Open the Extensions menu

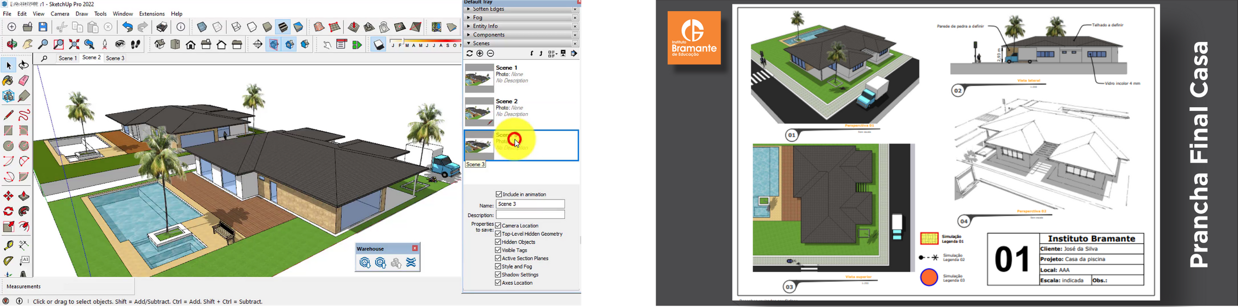pos(152,14)
